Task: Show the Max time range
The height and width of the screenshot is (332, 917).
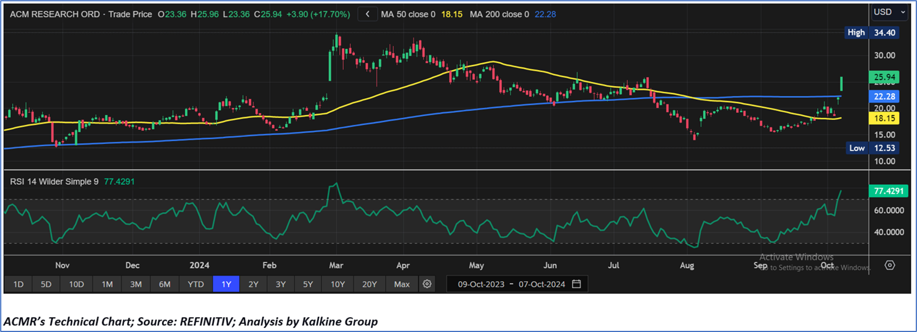Action: pyautogui.click(x=401, y=284)
